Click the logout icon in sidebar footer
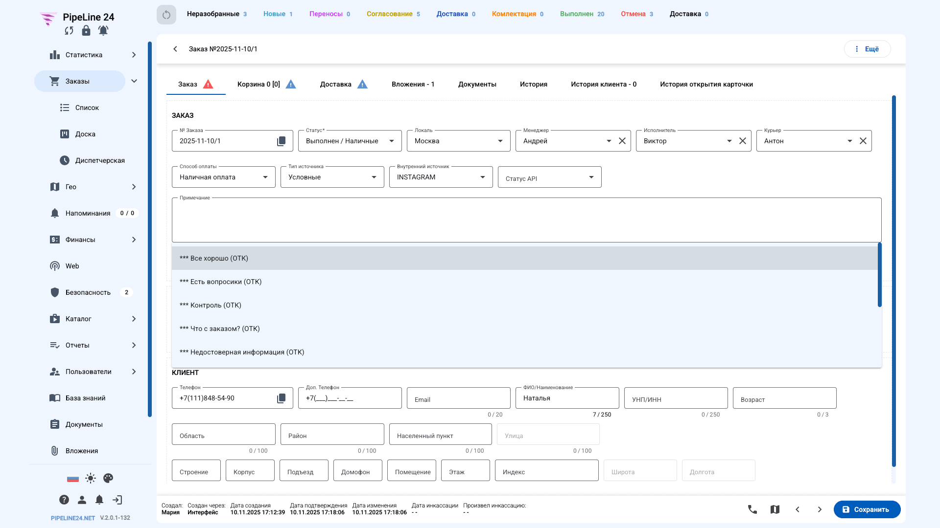 pyautogui.click(x=117, y=500)
